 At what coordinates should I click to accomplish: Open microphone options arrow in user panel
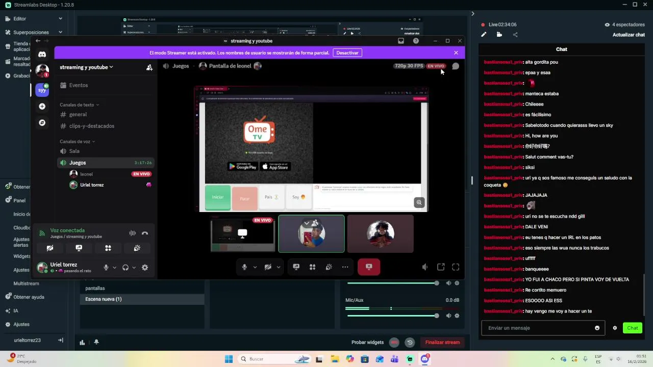click(114, 268)
